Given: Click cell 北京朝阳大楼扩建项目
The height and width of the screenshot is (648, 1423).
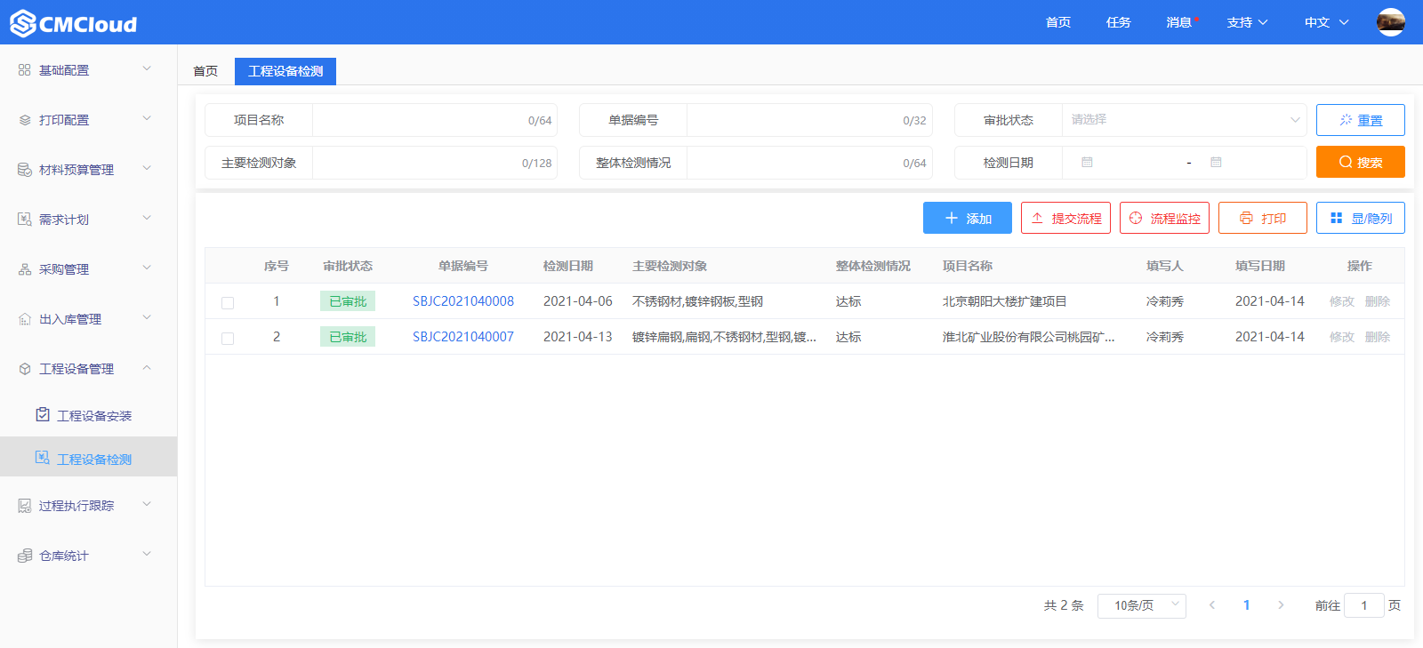Looking at the screenshot, I should 1005,301.
